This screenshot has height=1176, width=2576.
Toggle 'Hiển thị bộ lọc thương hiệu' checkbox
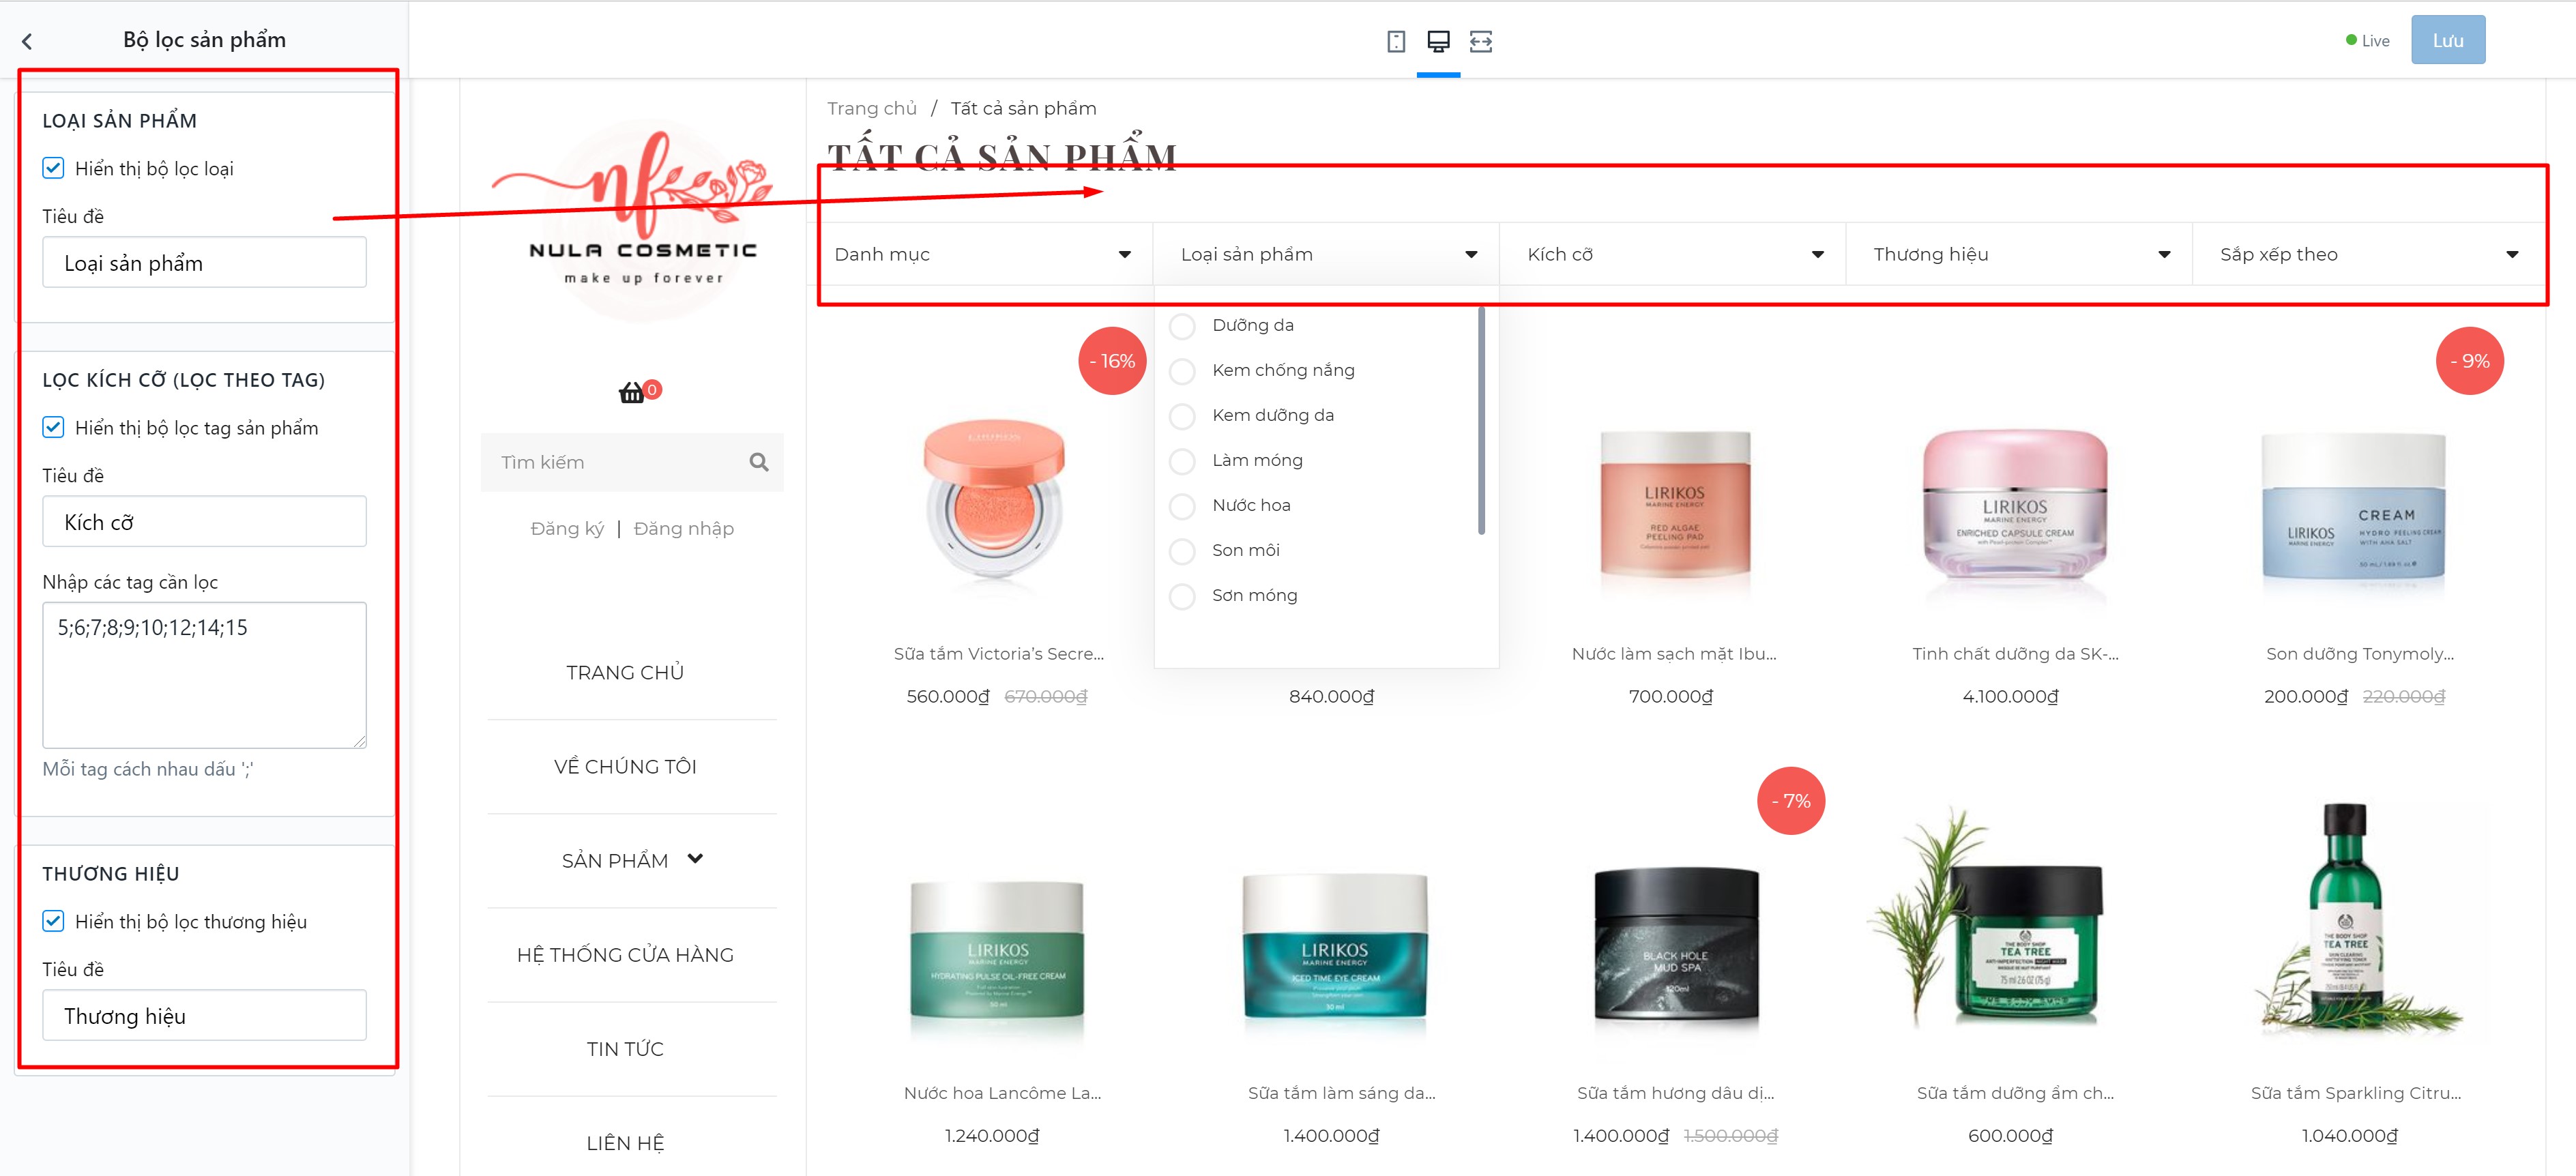[53, 921]
